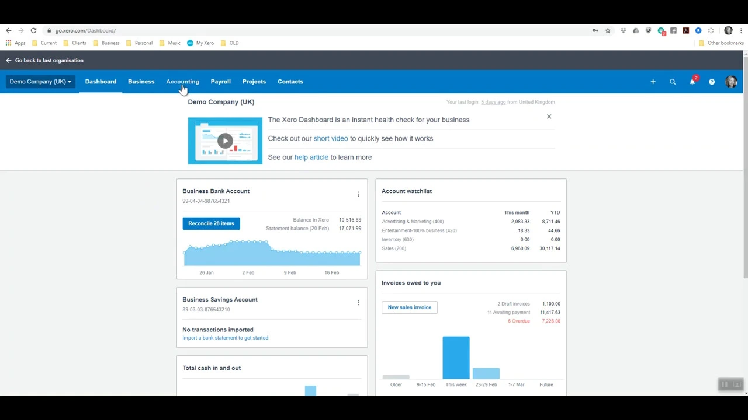Open the Current bookmarks folder
748x420 pixels.
(x=44, y=43)
